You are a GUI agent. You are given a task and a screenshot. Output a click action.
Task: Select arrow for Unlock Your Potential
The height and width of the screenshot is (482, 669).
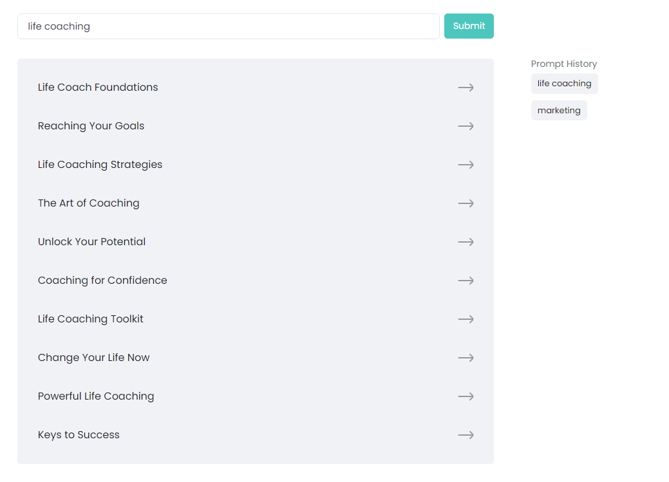click(466, 242)
